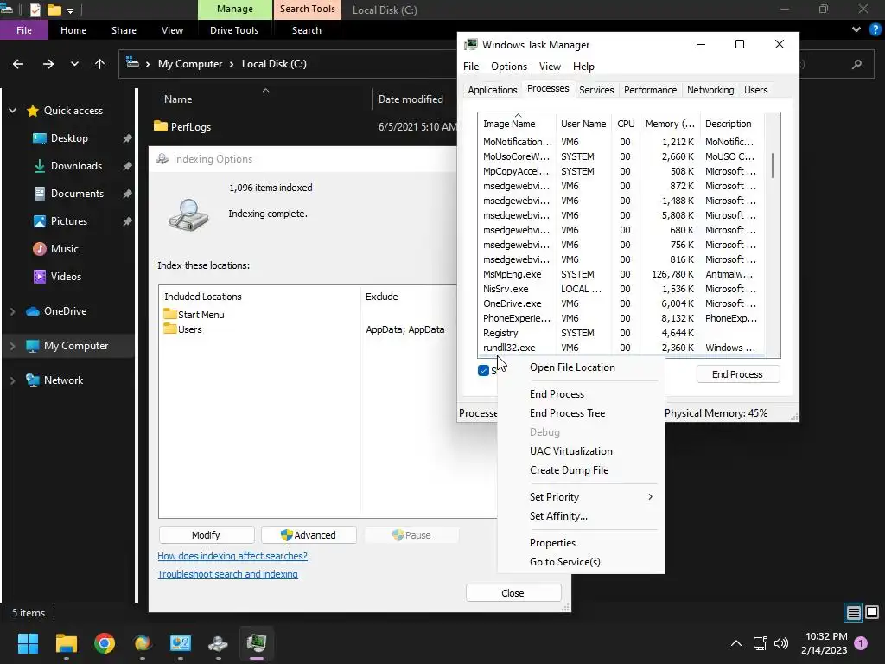Switch to Task Manager Services tab
The width and height of the screenshot is (885, 664).
596,90
